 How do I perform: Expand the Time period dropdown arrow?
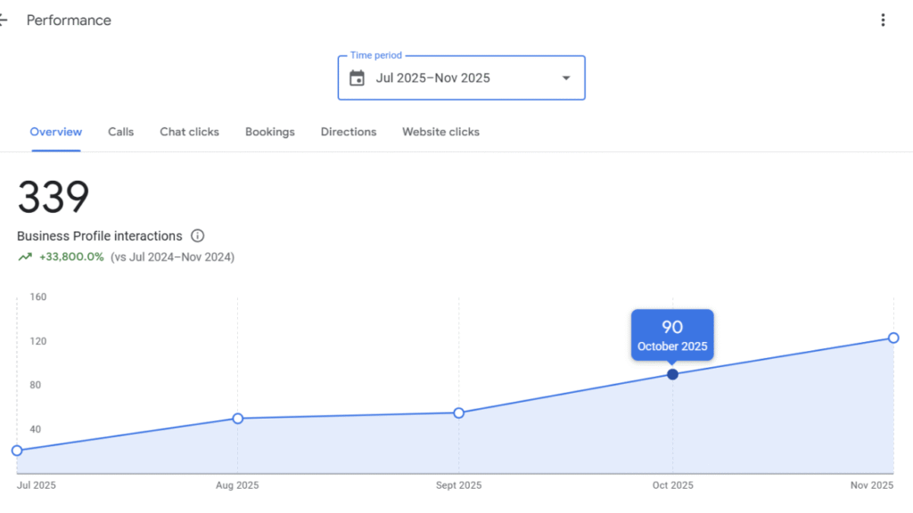[565, 78]
